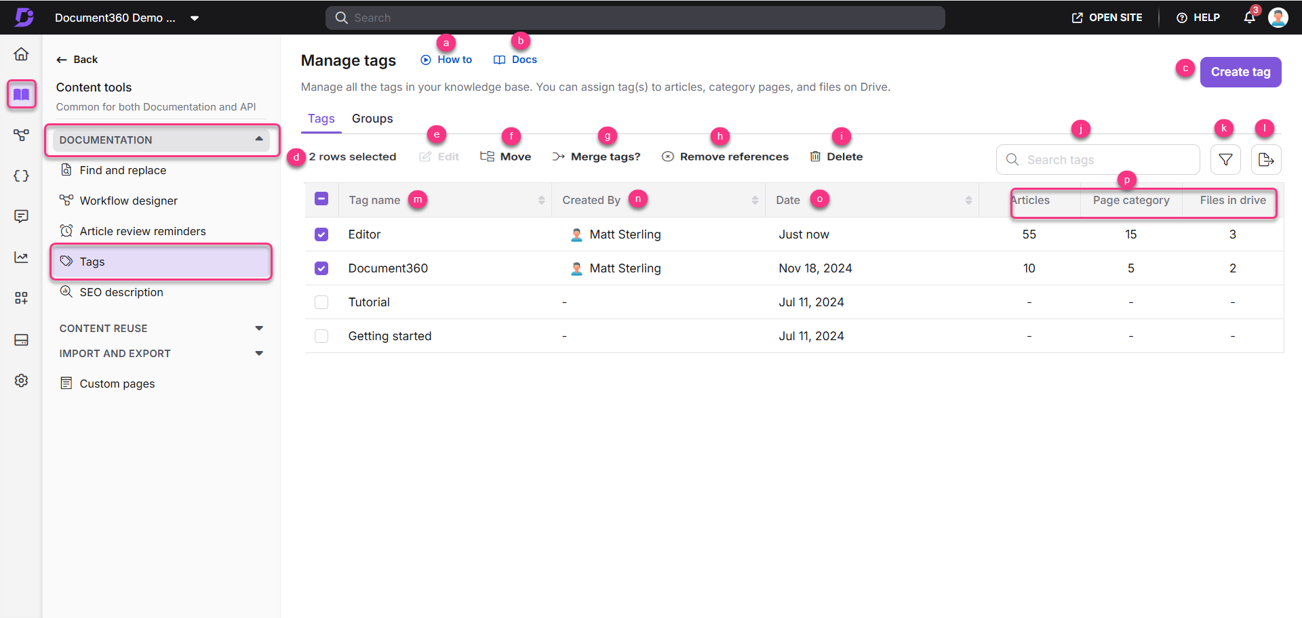Open the widgets grid-plus icon

(x=21, y=298)
